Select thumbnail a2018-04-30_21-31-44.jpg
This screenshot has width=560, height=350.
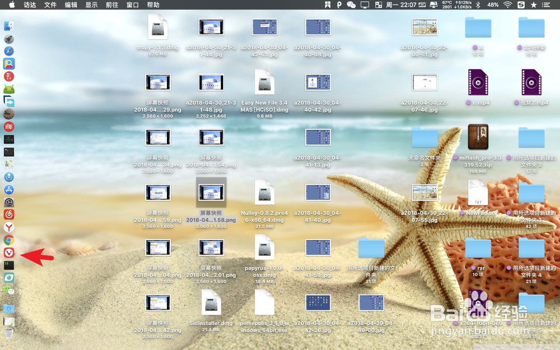point(211,27)
